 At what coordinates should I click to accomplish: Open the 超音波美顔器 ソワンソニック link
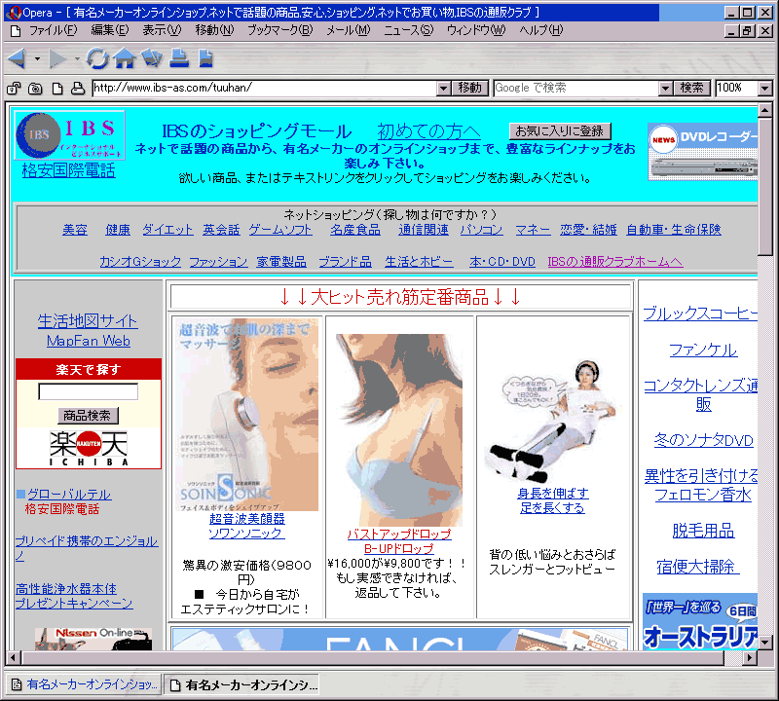tap(247, 526)
